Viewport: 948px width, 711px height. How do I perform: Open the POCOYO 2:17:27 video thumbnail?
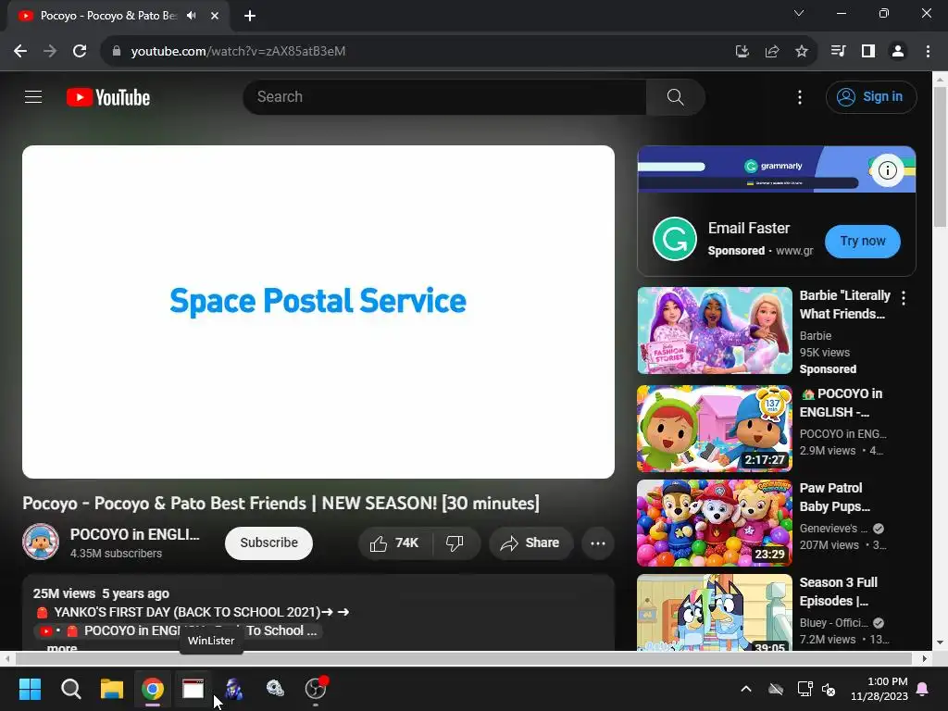coord(715,429)
